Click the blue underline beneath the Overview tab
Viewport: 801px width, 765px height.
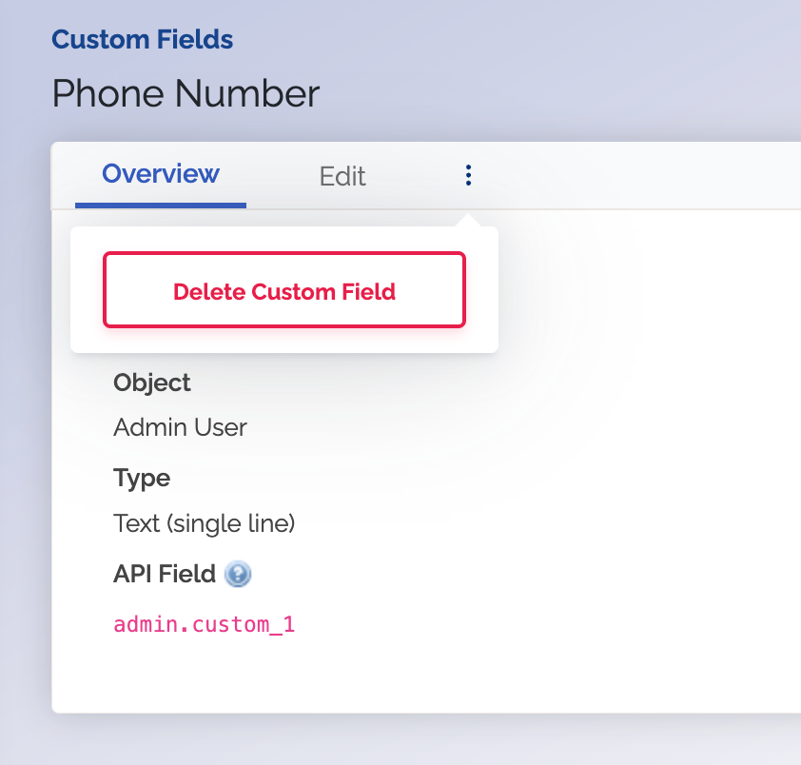161,206
